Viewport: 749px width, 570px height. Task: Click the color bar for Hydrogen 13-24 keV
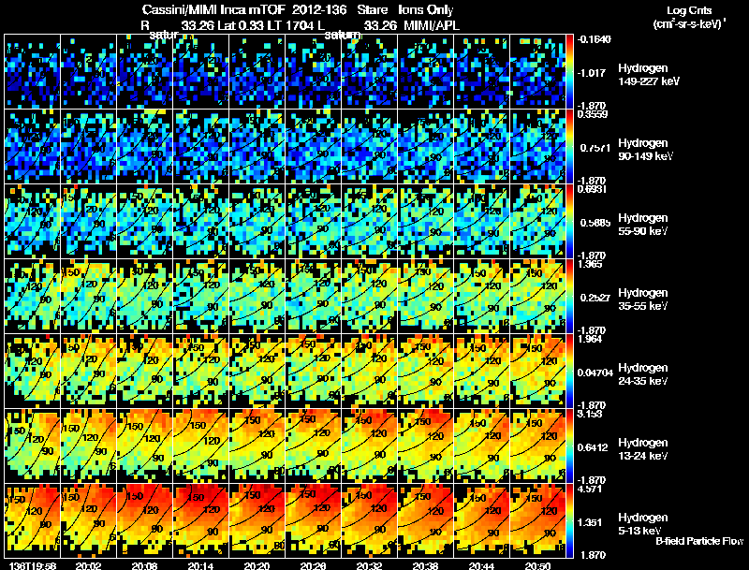point(569,446)
